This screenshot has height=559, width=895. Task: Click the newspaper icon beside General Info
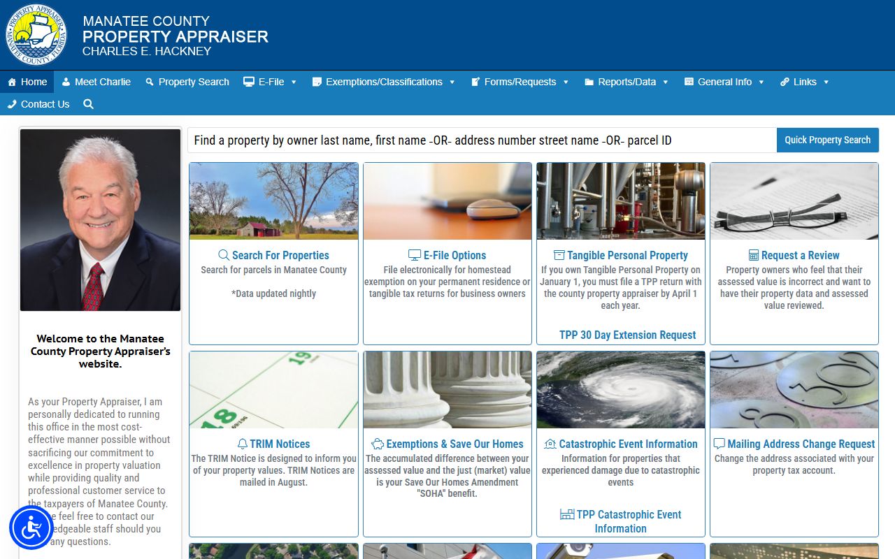689,82
